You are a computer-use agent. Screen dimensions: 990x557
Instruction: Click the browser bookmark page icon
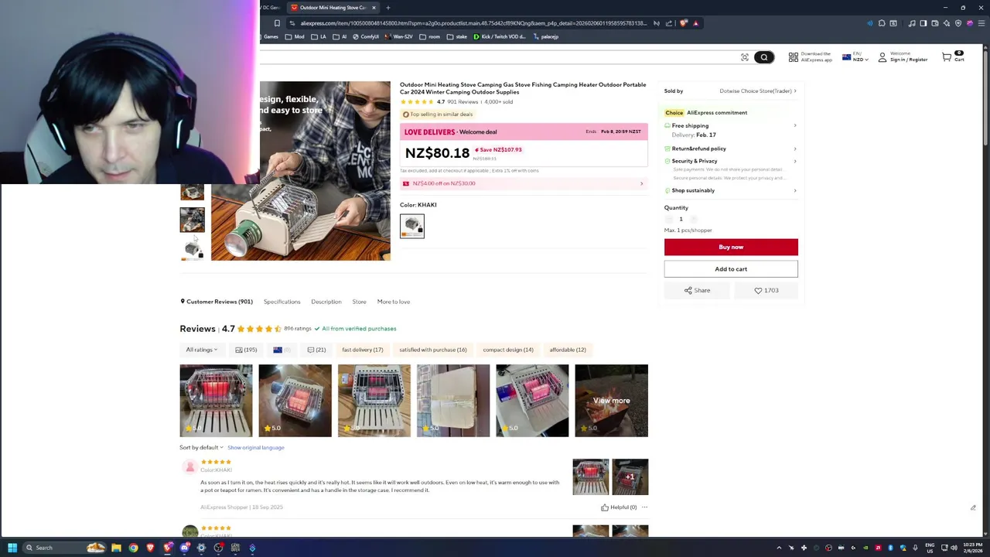pos(277,23)
